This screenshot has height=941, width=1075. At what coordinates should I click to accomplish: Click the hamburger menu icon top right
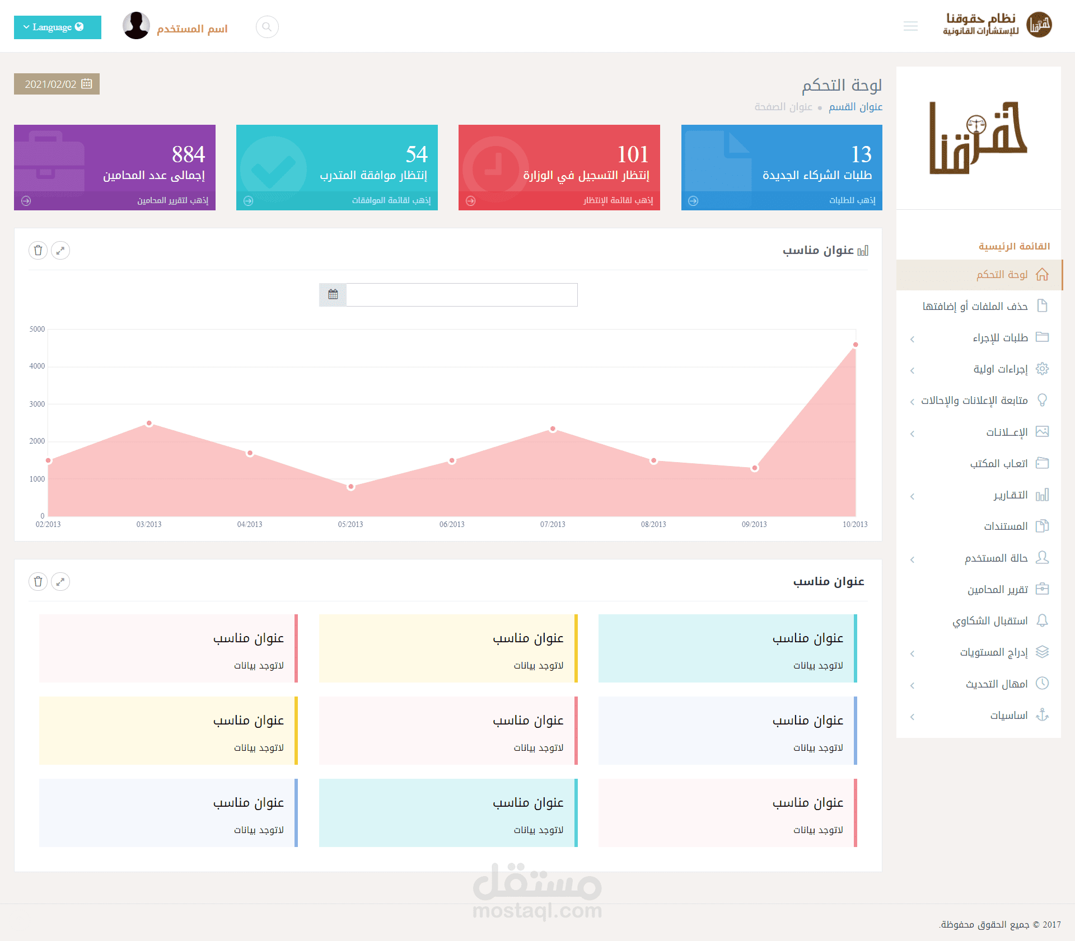(x=911, y=26)
